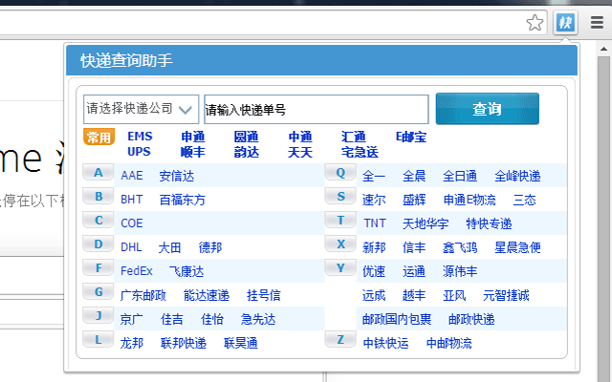The height and width of the screenshot is (382, 612).
Task: Click the letter L index button
Action: click(98, 340)
